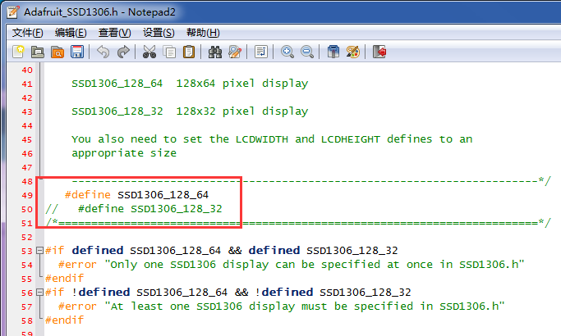
Task: Zoom in using the magnifier plus icon
Action: coord(287,52)
